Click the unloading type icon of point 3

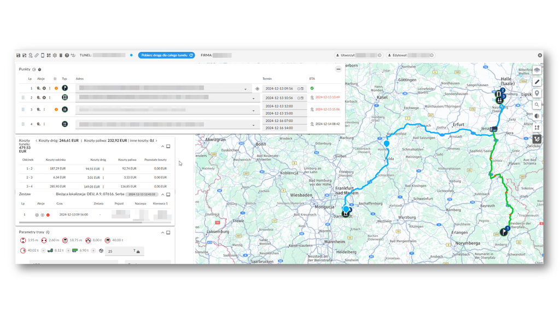tap(65, 109)
